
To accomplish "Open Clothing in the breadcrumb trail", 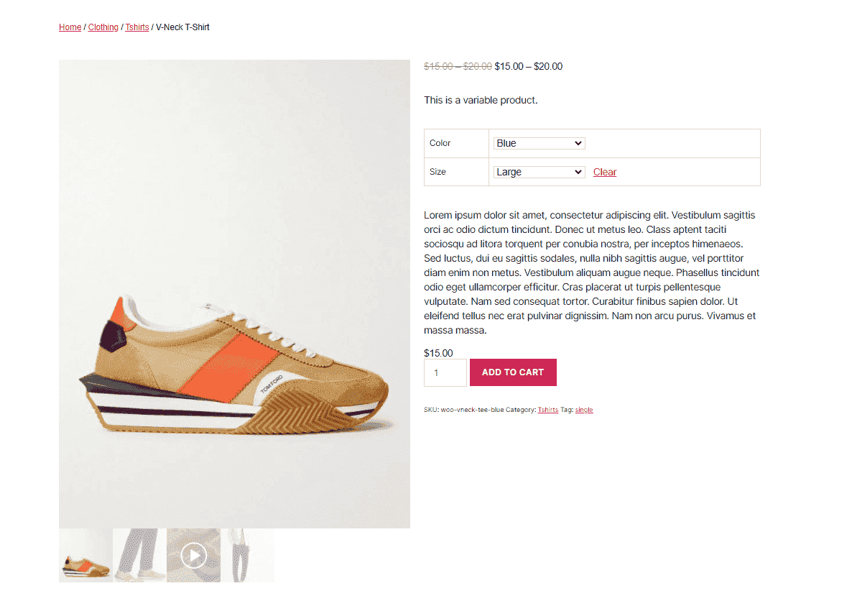I will click(x=103, y=27).
